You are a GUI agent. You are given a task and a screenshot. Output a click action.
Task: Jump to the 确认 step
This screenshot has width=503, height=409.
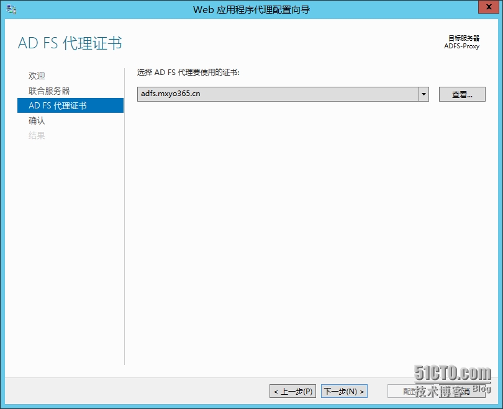coord(37,120)
